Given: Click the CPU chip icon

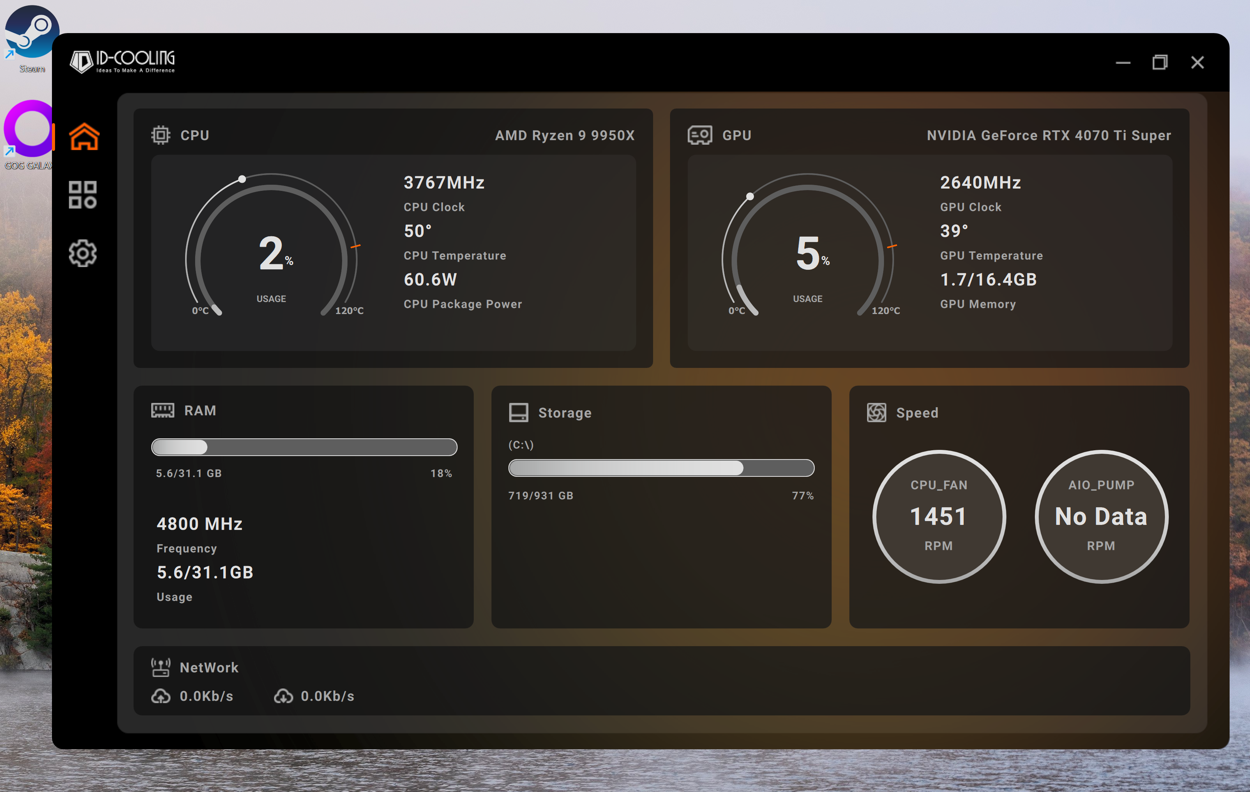Looking at the screenshot, I should click(x=160, y=135).
